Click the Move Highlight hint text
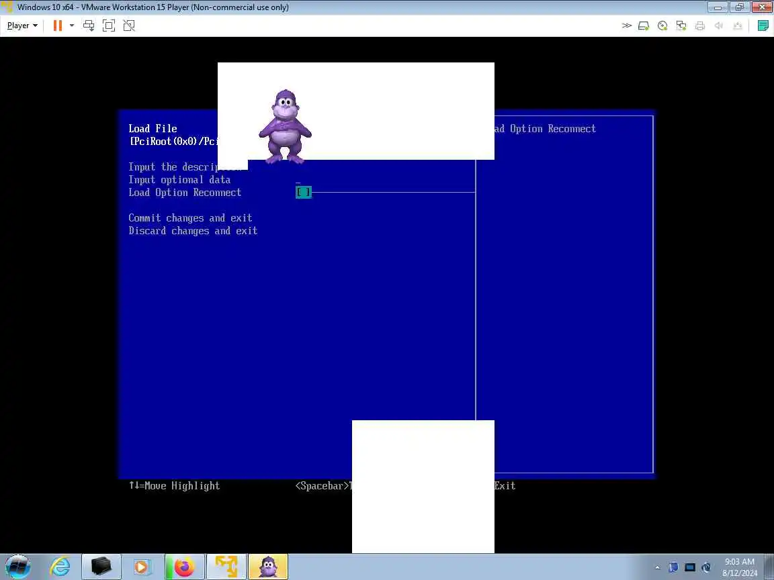 click(x=174, y=486)
